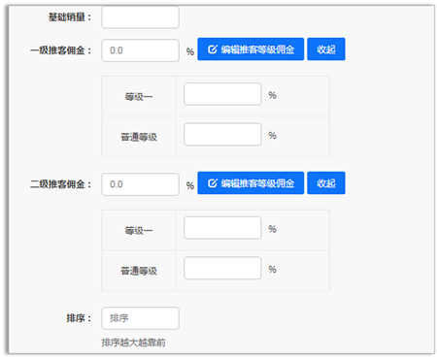
Task: Focus the 二级推客佣金 percentage input
Action: (x=140, y=184)
